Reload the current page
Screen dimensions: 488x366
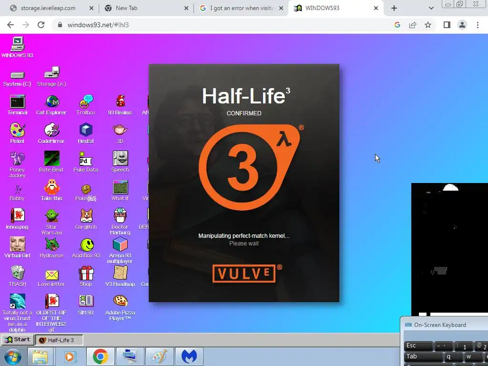tap(41, 25)
